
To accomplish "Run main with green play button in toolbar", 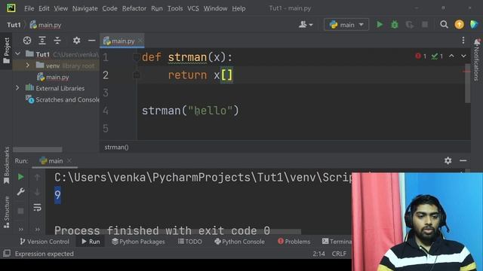I will (x=380, y=24).
